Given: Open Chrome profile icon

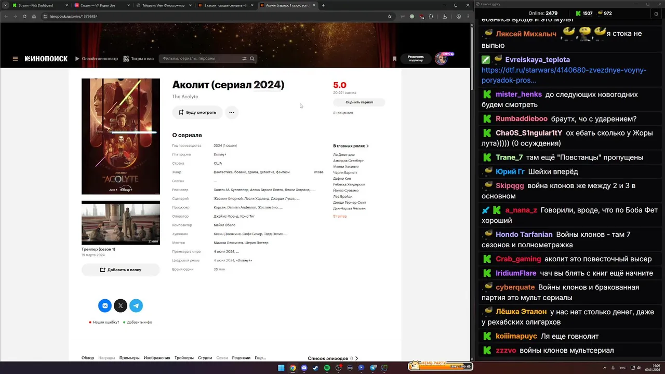Looking at the screenshot, I should (x=459, y=16).
